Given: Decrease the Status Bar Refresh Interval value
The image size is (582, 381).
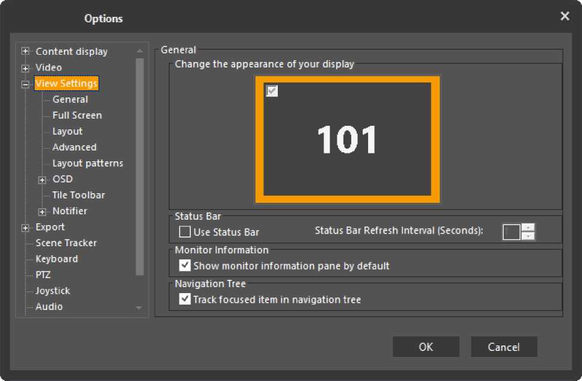Looking at the screenshot, I should tap(528, 236).
